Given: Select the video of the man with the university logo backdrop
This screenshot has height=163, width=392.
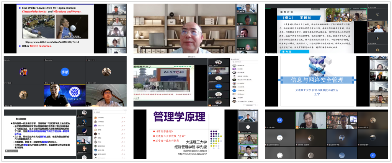Looking at the screenshot, I should click(x=65, y=95).
